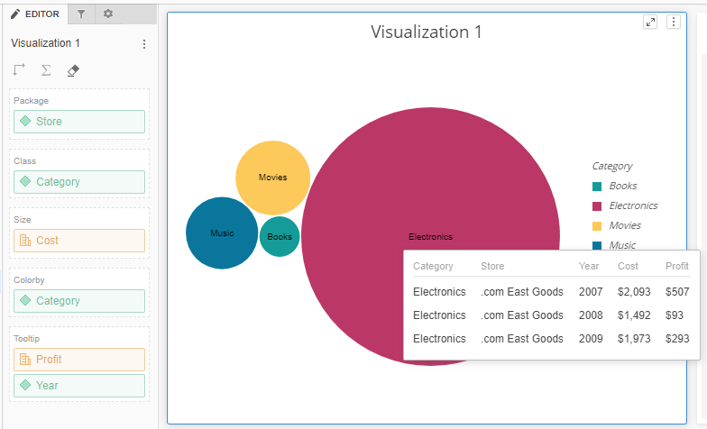Image resolution: width=707 pixels, height=429 pixels.
Task: Click the Movies legend color swatch
Action: click(597, 225)
